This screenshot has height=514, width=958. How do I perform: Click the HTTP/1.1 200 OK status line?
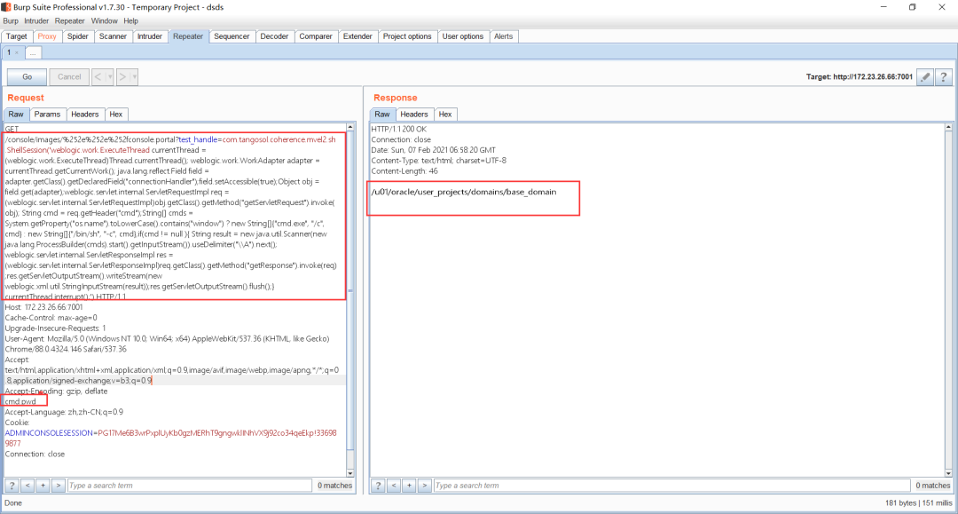[399, 129]
